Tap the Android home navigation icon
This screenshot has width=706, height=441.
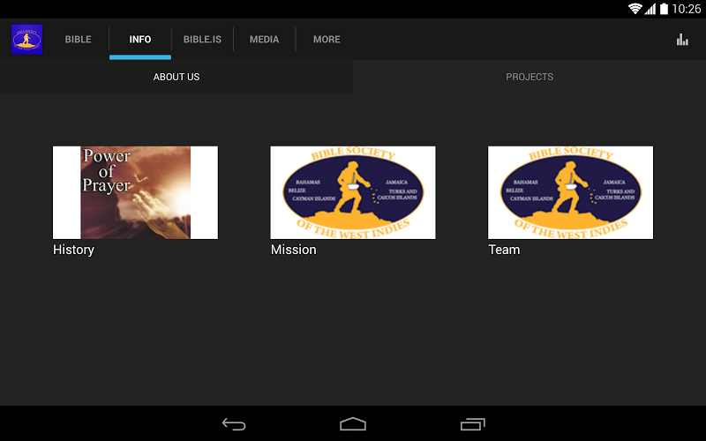point(352,424)
